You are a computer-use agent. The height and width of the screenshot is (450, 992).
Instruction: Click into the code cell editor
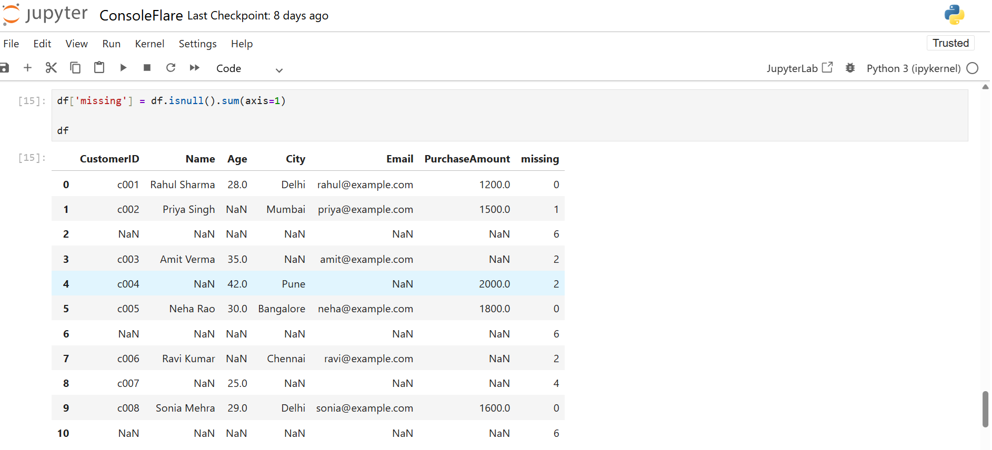pos(509,115)
